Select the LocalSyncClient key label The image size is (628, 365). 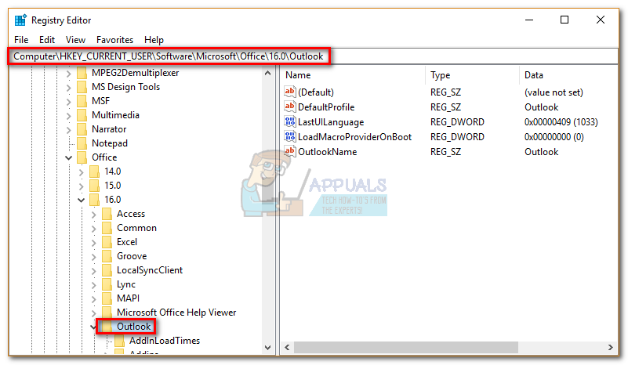[x=150, y=270]
